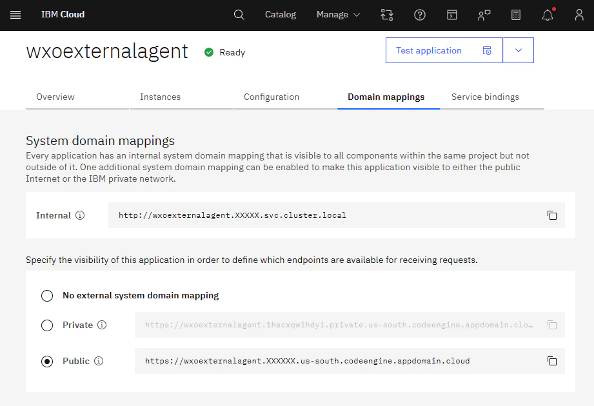The height and width of the screenshot is (406, 594).
Task: Select the Private visibility option
Action: click(x=47, y=325)
